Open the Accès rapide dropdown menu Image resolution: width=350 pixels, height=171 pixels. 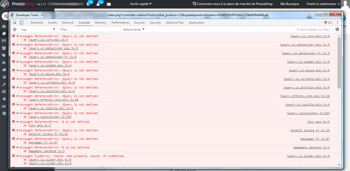(141, 4)
